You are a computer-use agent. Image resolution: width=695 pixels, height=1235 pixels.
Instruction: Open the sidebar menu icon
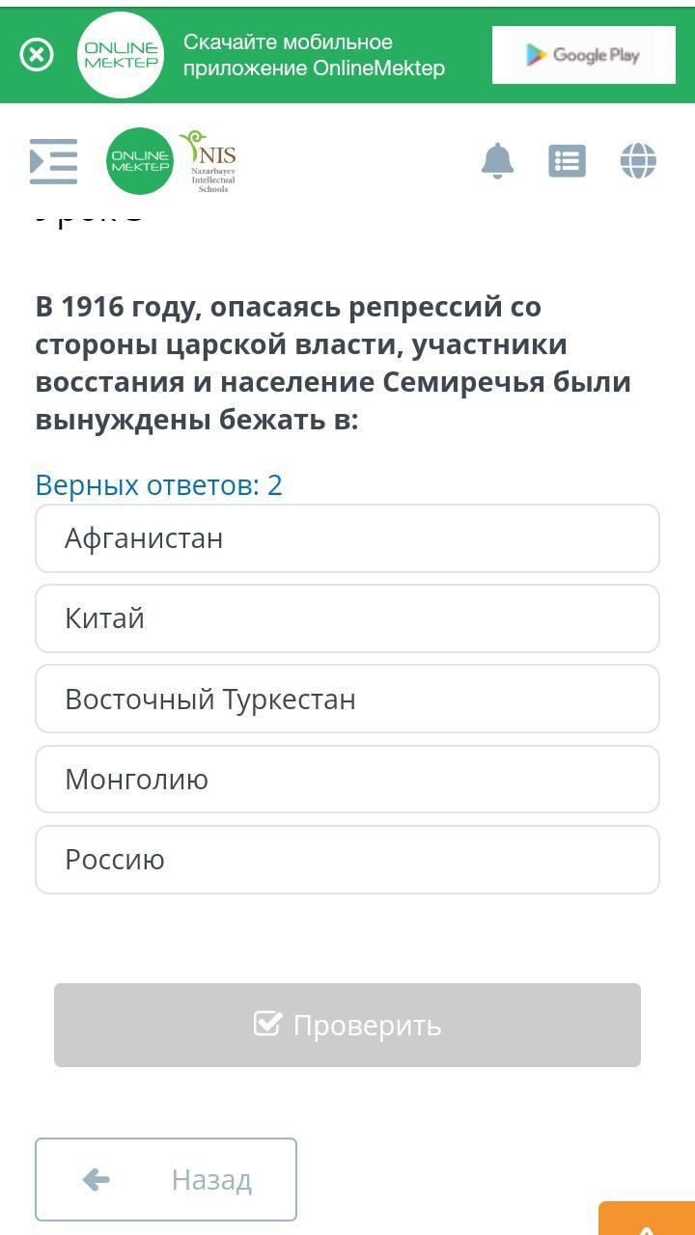pos(53,161)
